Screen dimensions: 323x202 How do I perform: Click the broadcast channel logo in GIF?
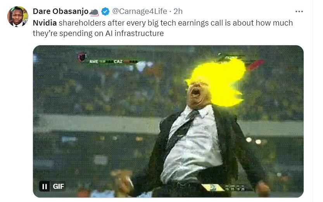pyautogui.click(x=212, y=187)
